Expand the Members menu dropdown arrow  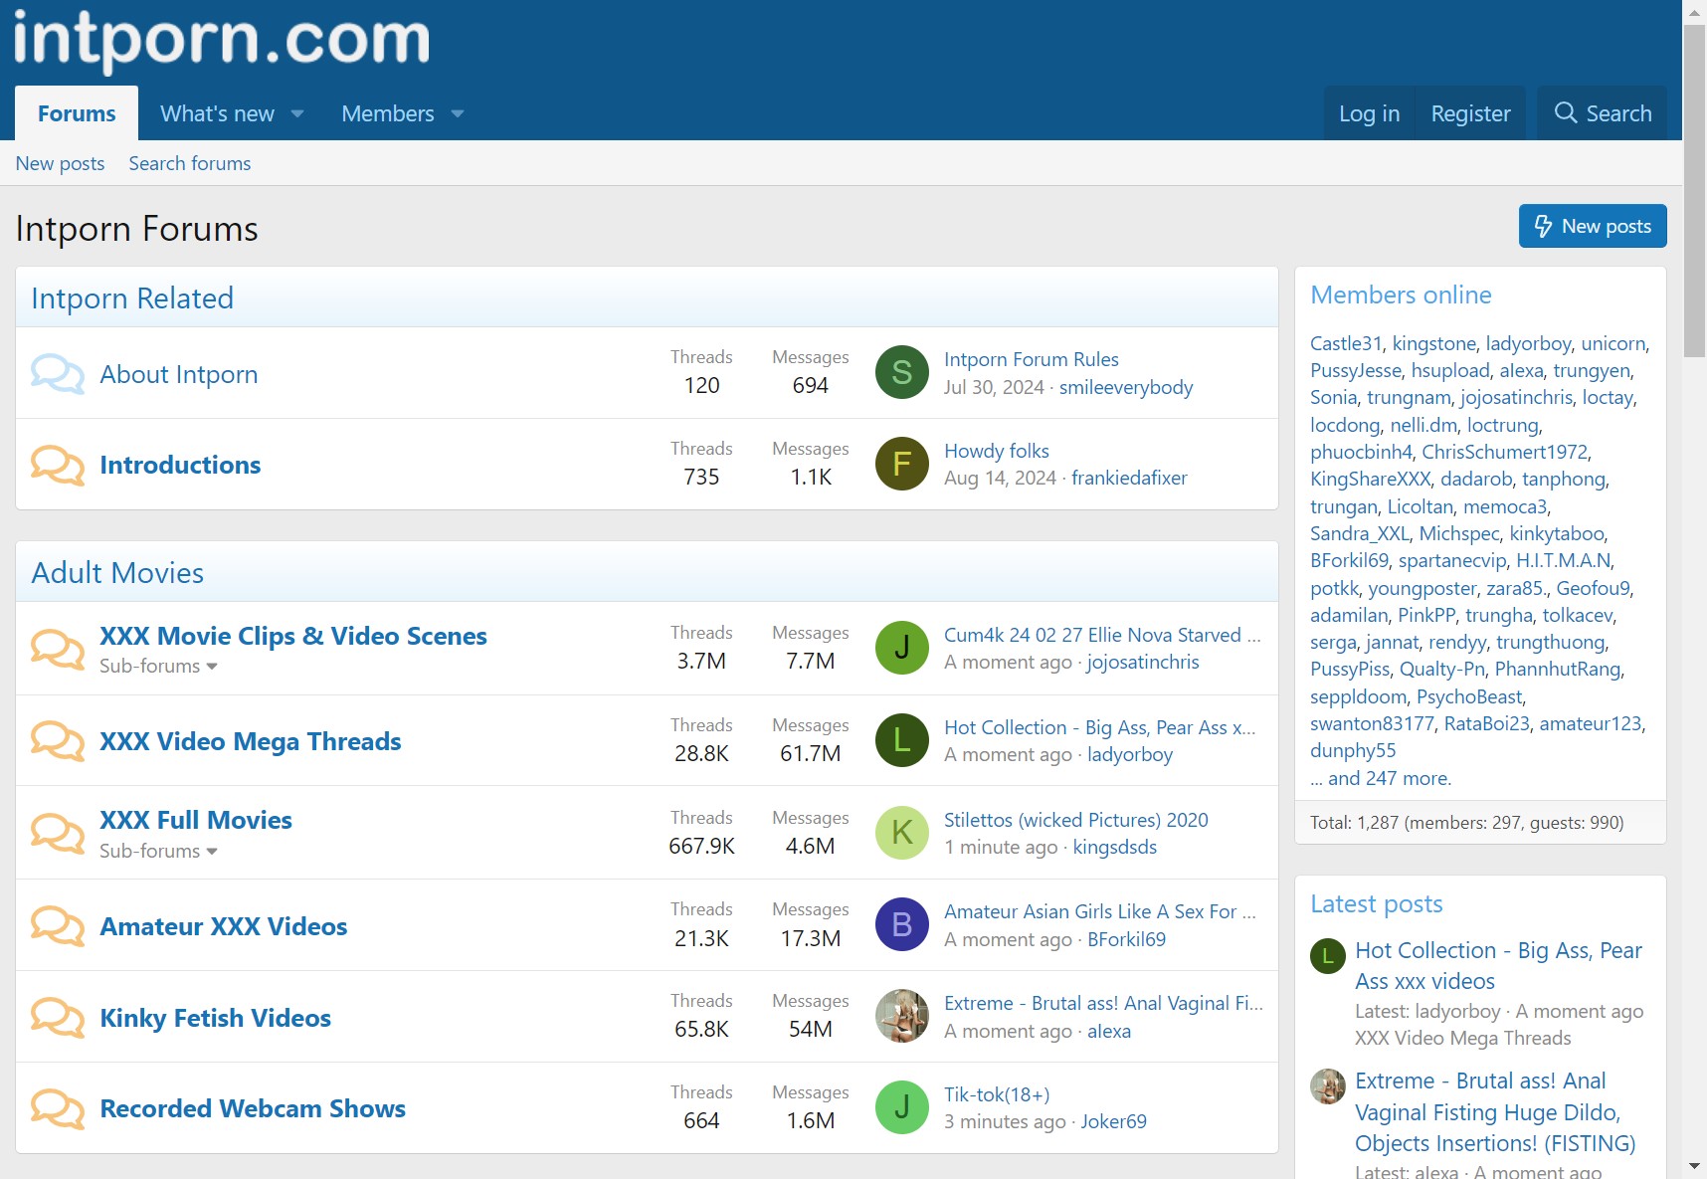pyautogui.click(x=458, y=114)
